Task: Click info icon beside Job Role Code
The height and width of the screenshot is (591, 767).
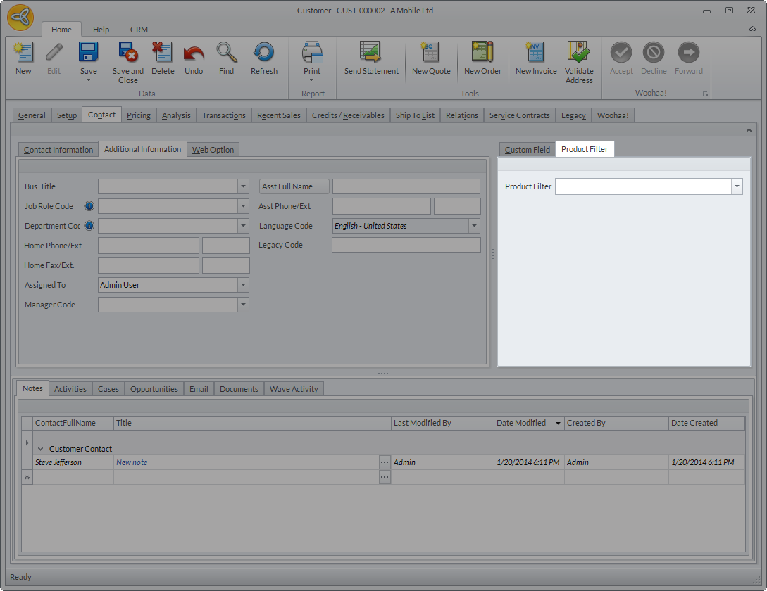Action: point(89,206)
